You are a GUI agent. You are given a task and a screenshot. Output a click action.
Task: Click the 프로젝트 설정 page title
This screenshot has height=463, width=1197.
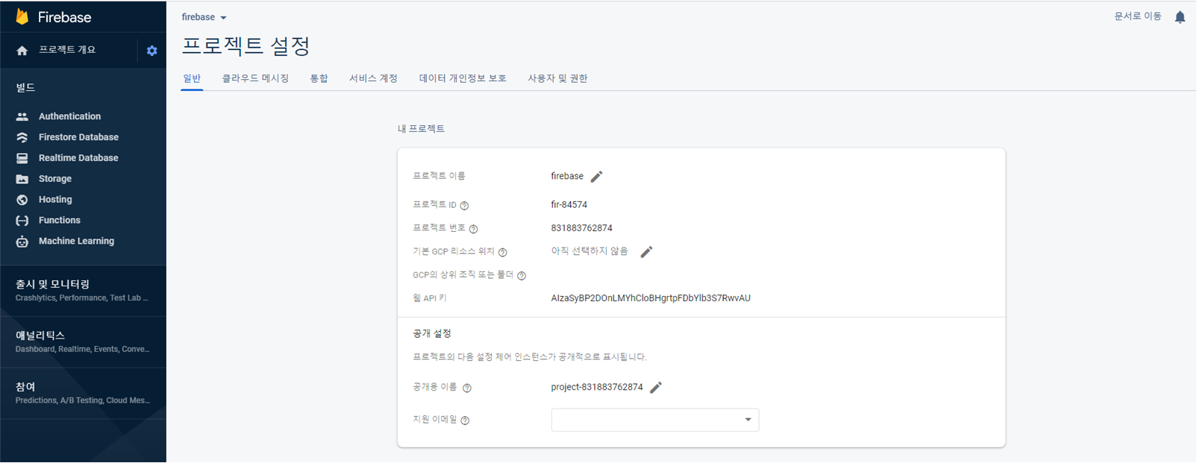coord(246,46)
